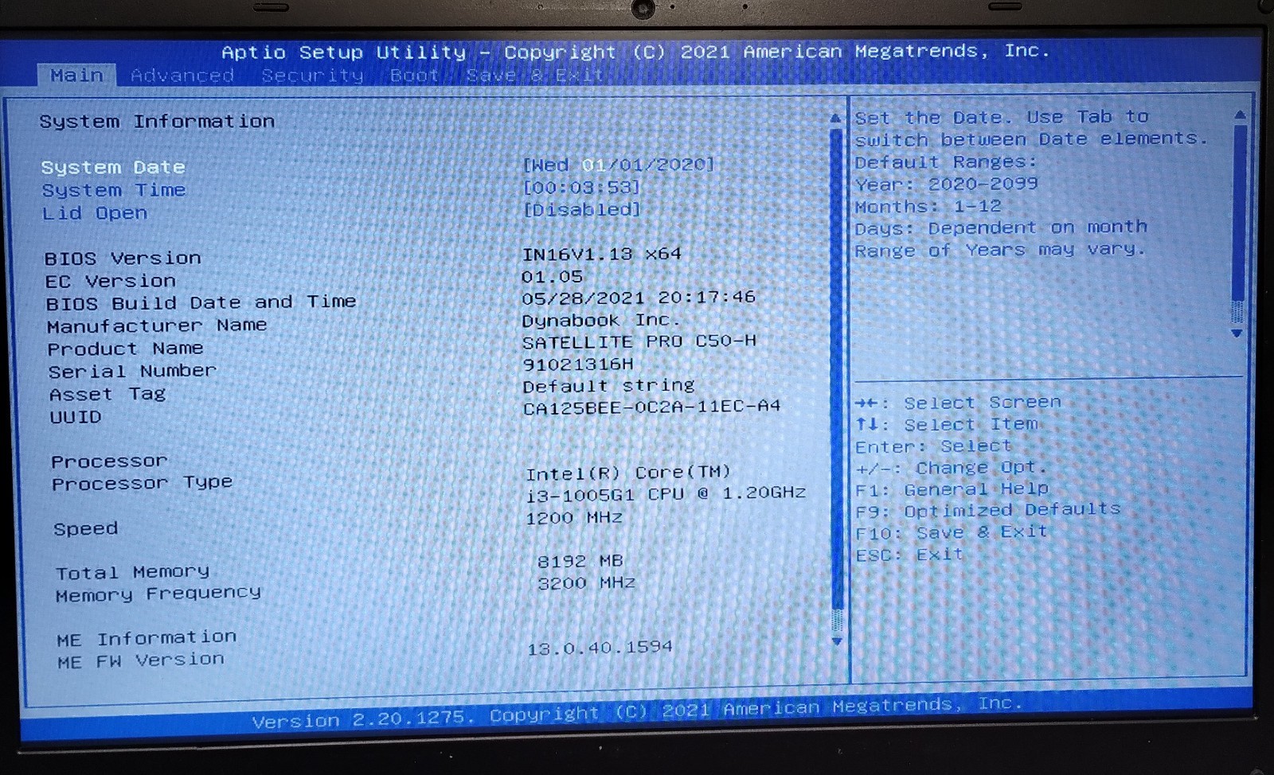Viewport: 1274px width, 775px height.
Task: Click the F9: Optimized Defaults hint
Action: [988, 510]
